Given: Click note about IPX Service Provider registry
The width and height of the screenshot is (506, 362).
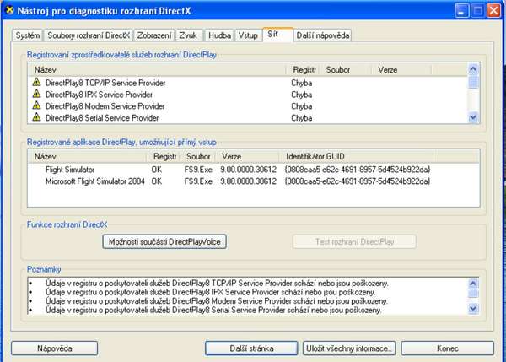Looking at the screenshot, I should [x=210, y=292].
